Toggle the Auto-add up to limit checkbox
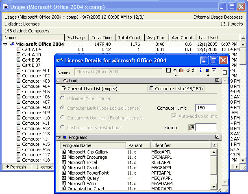This screenshot has height=194, width=248. pyautogui.click(x=174, y=116)
